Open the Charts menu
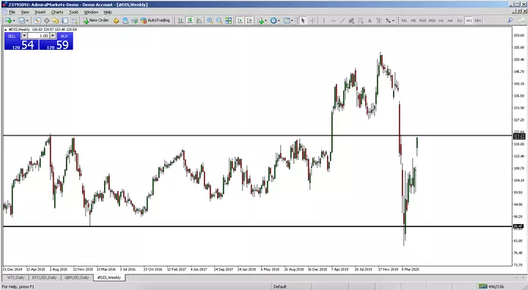 57,12
